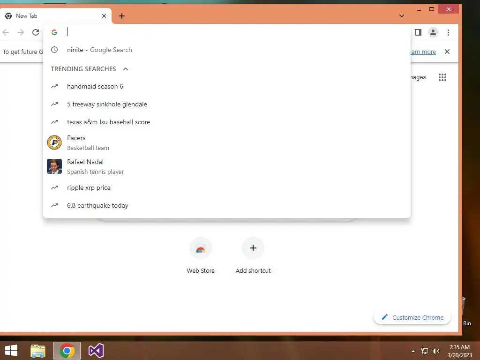Viewport: 480px width, 360px height.
Task: Click the trending arrow beside handmaid season 6
Action: tap(54, 86)
